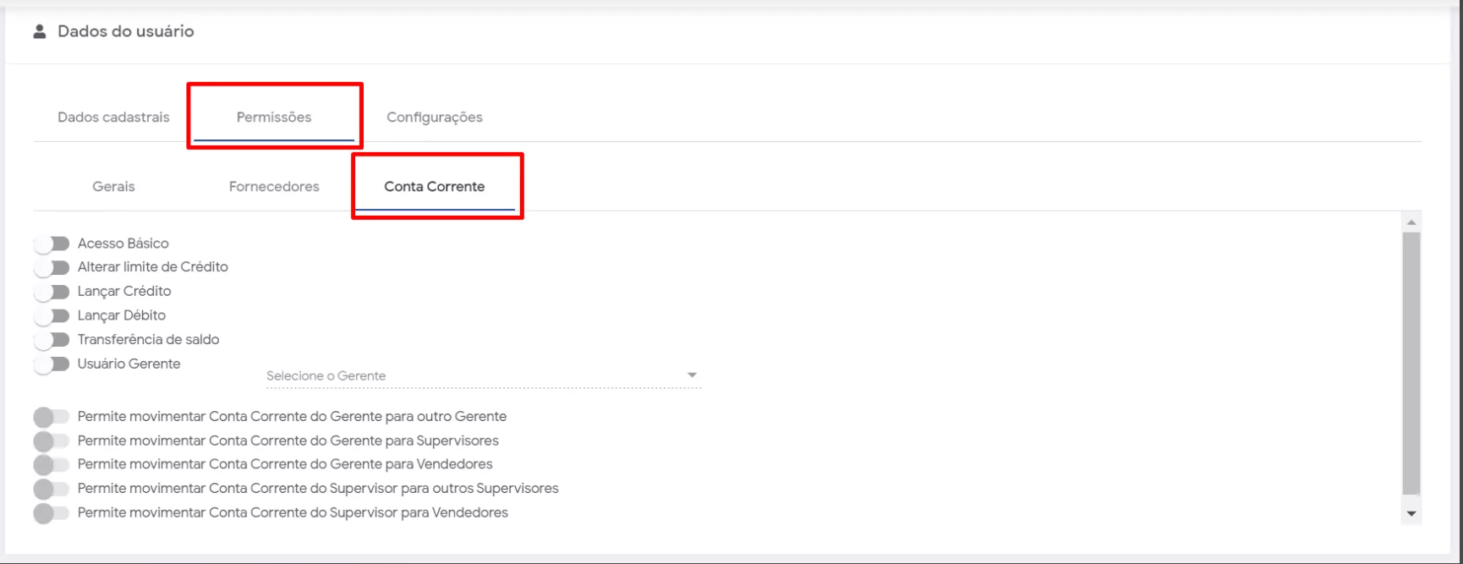The image size is (1463, 564).
Task: Toggle the Acesso Básico switch
Action: pyautogui.click(x=52, y=244)
